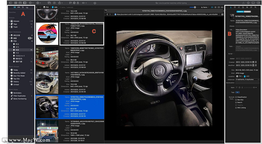Toggle the lock icon in the toolbar

78,3
